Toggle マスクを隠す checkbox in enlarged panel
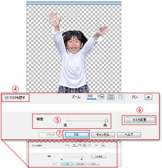Viewport: 162px width, 168px height. (x=7, y=98)
